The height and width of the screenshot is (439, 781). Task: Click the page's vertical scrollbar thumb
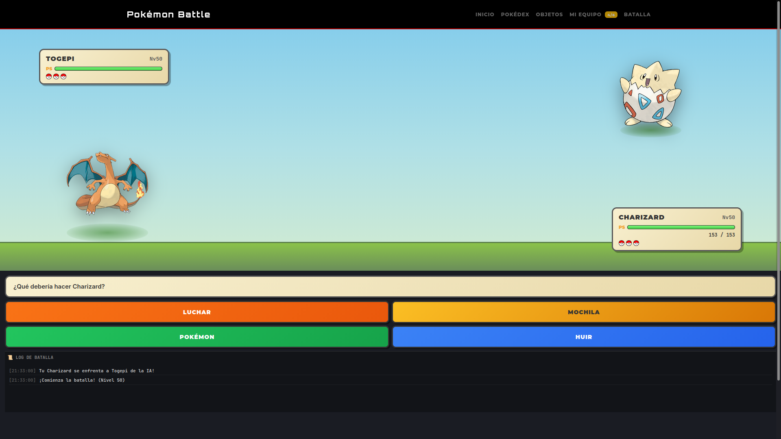tap(779, 190)
